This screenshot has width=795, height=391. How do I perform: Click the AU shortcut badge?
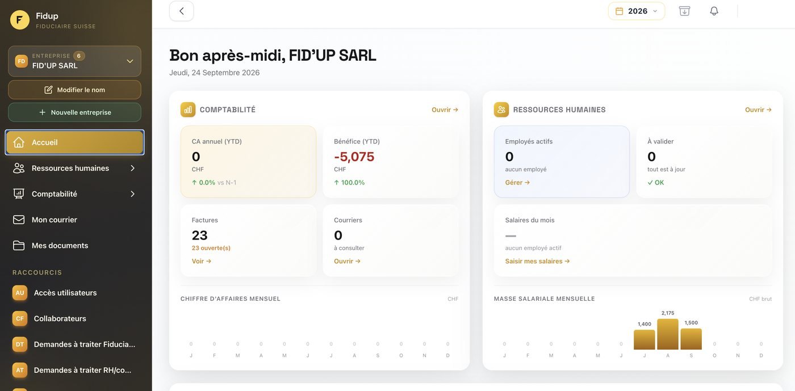coord(20,293)
